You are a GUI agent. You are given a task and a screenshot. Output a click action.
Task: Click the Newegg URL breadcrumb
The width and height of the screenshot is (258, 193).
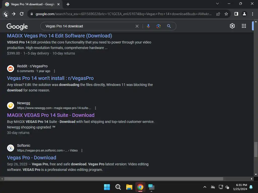point(54,108)
